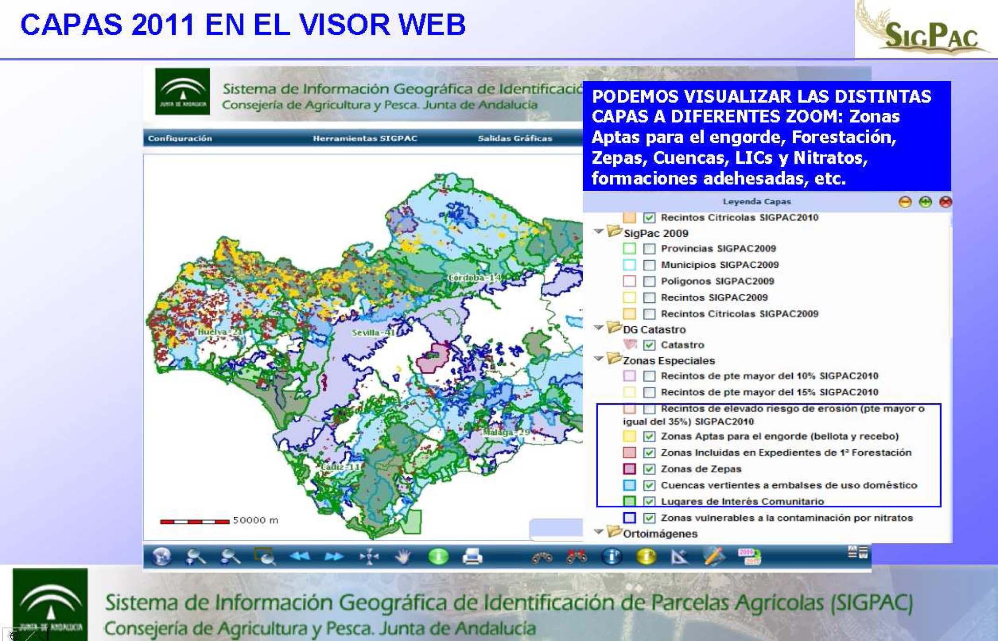998x641 pixels.
Task: Click the Zonas Especiales folder icon
Action: [x=614, y=359]
